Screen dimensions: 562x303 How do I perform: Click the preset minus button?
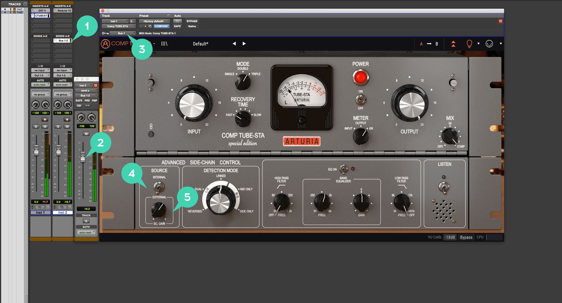point(141,26)
